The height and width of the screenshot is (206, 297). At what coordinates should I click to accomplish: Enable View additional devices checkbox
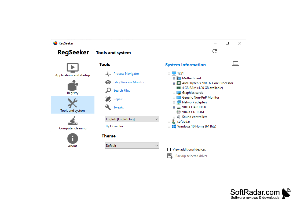(169, 149)
